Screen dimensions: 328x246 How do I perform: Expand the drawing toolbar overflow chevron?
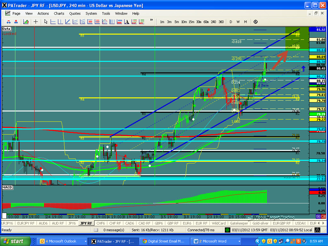pos(151,20)
